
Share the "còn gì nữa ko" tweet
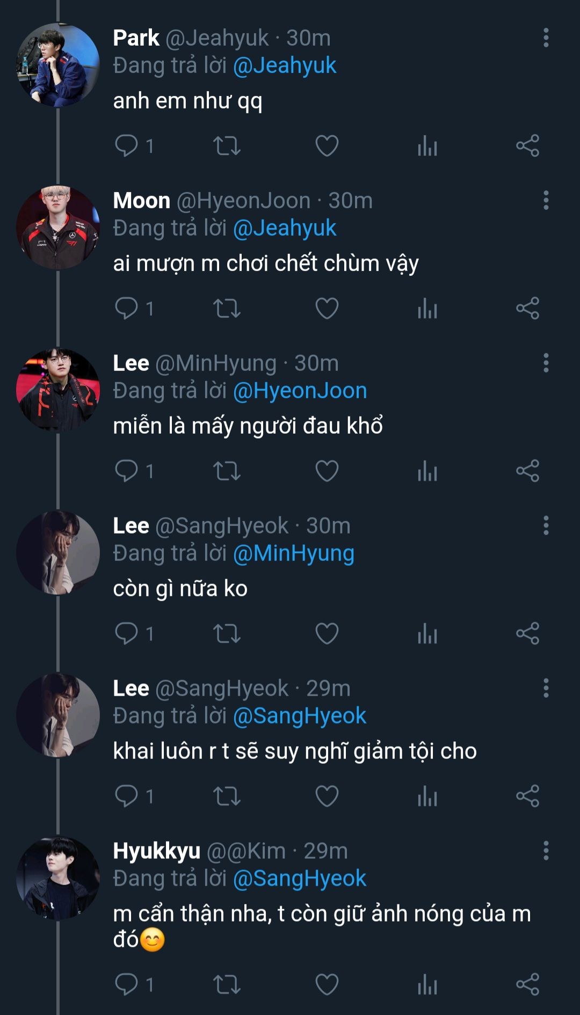(x=527, y=633)
